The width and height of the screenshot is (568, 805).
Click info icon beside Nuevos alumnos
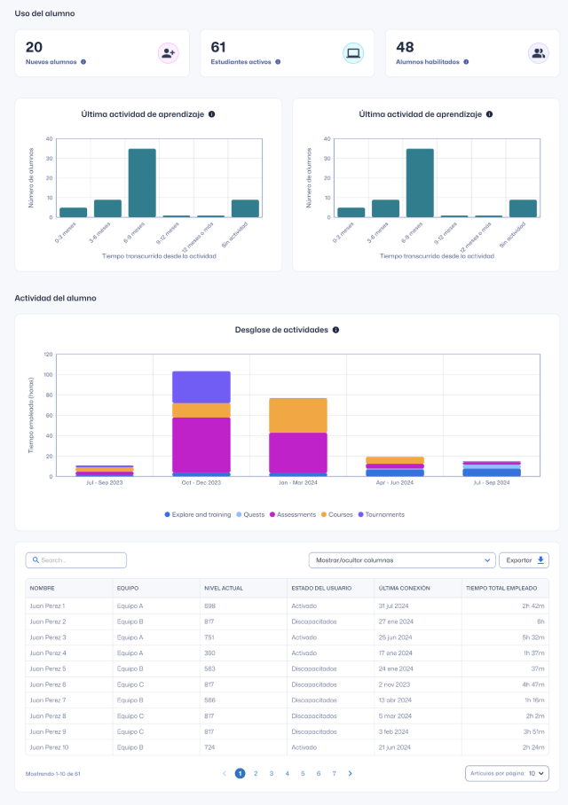pyautogui.click(x=83, y=62)
